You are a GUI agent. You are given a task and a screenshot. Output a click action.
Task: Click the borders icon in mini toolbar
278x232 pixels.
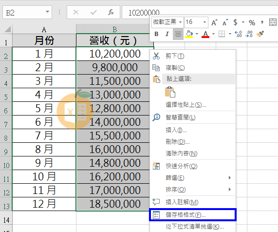click(222, 34)
